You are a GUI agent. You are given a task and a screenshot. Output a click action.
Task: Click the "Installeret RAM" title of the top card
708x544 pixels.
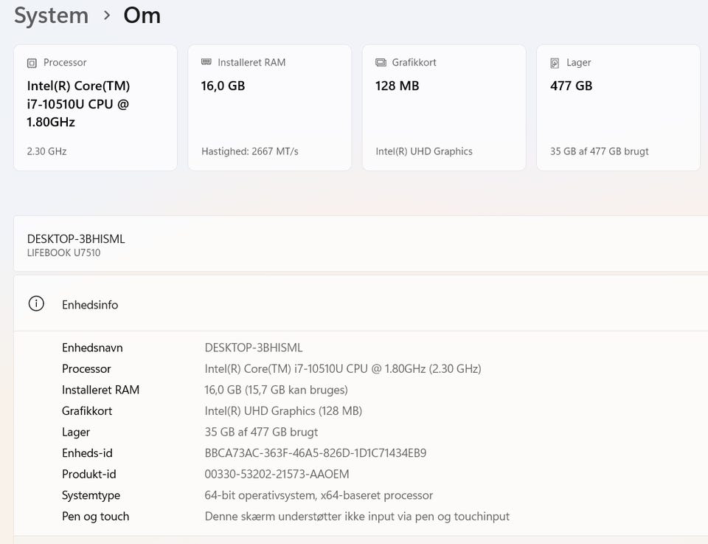tap(251, 62)
